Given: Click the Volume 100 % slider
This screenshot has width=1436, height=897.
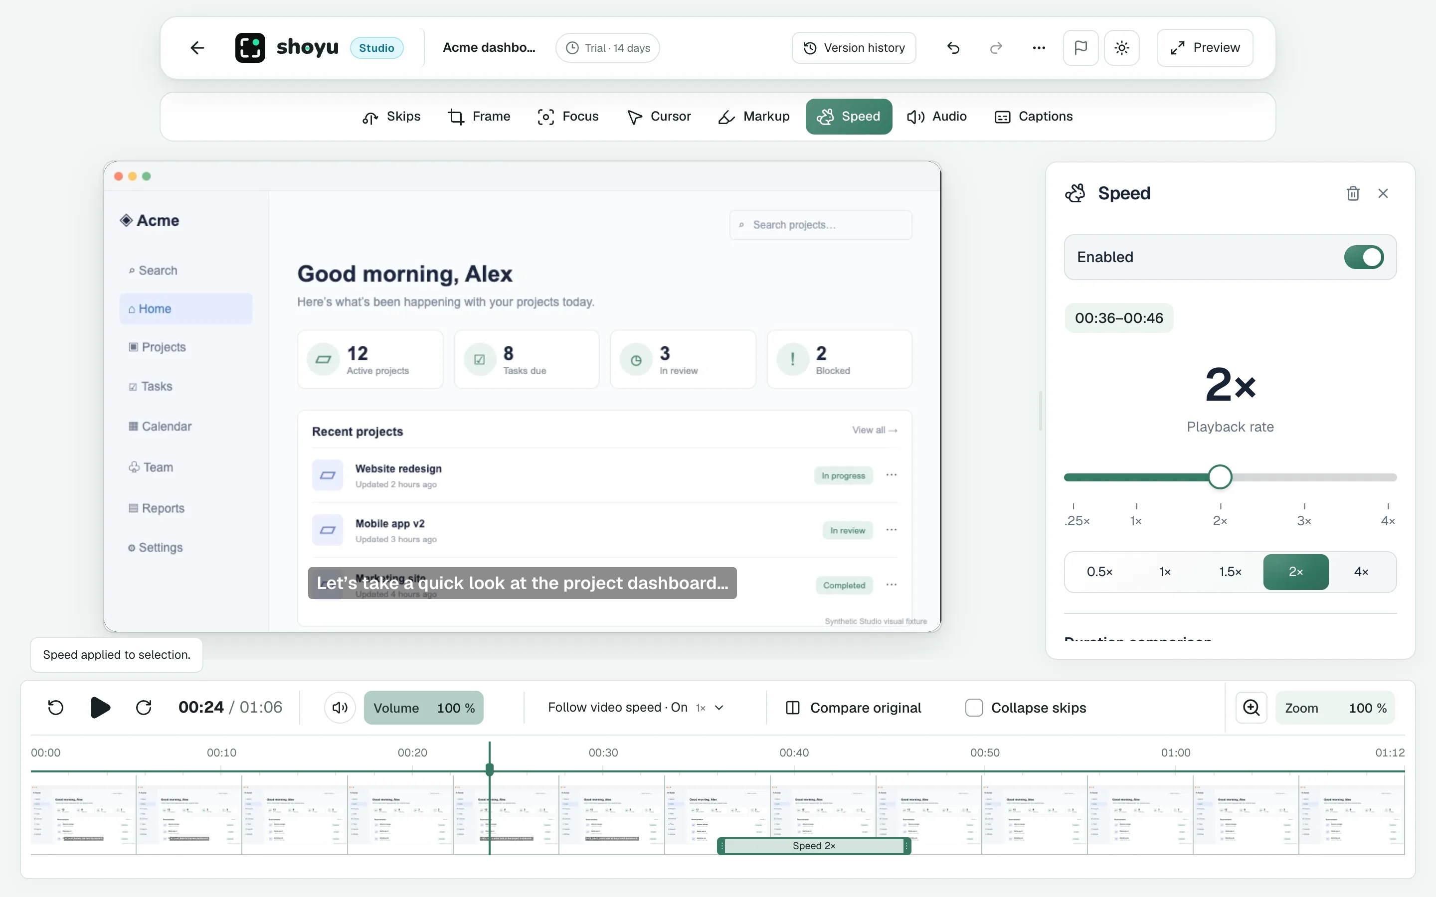Looking at the screenshot, I should [424, 707].
